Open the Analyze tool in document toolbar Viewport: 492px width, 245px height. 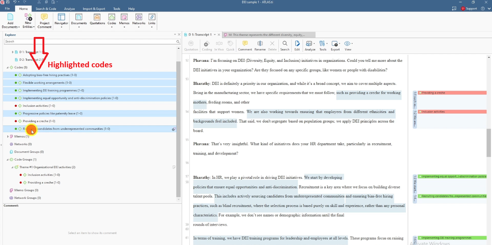tap(310, 46)
